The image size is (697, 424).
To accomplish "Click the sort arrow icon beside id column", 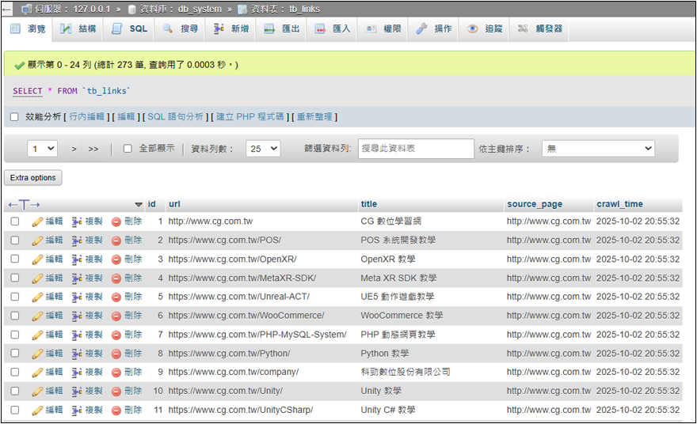I will 139,205.
